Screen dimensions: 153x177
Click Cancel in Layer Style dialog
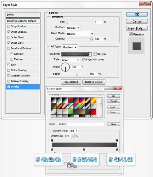click(137, 21)
